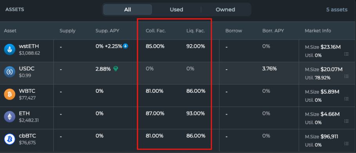Sort by Coll. Fac. column header
Viewport: 356px width, 153px height.
156,31
